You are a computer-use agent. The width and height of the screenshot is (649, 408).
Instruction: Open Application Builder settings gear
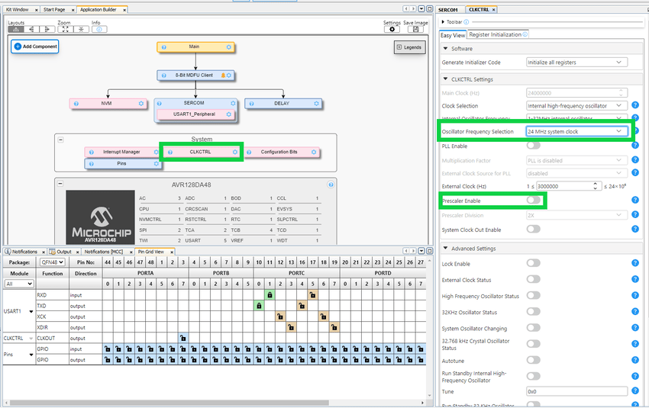pyautogui.click(x=392, y=29)
